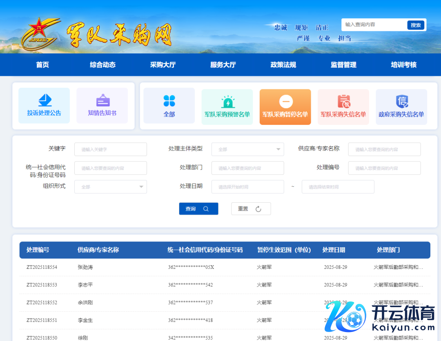Open the 知情告知书 notice icon
This screenshot has width=441, height=341.
click(x=102, y=100)
